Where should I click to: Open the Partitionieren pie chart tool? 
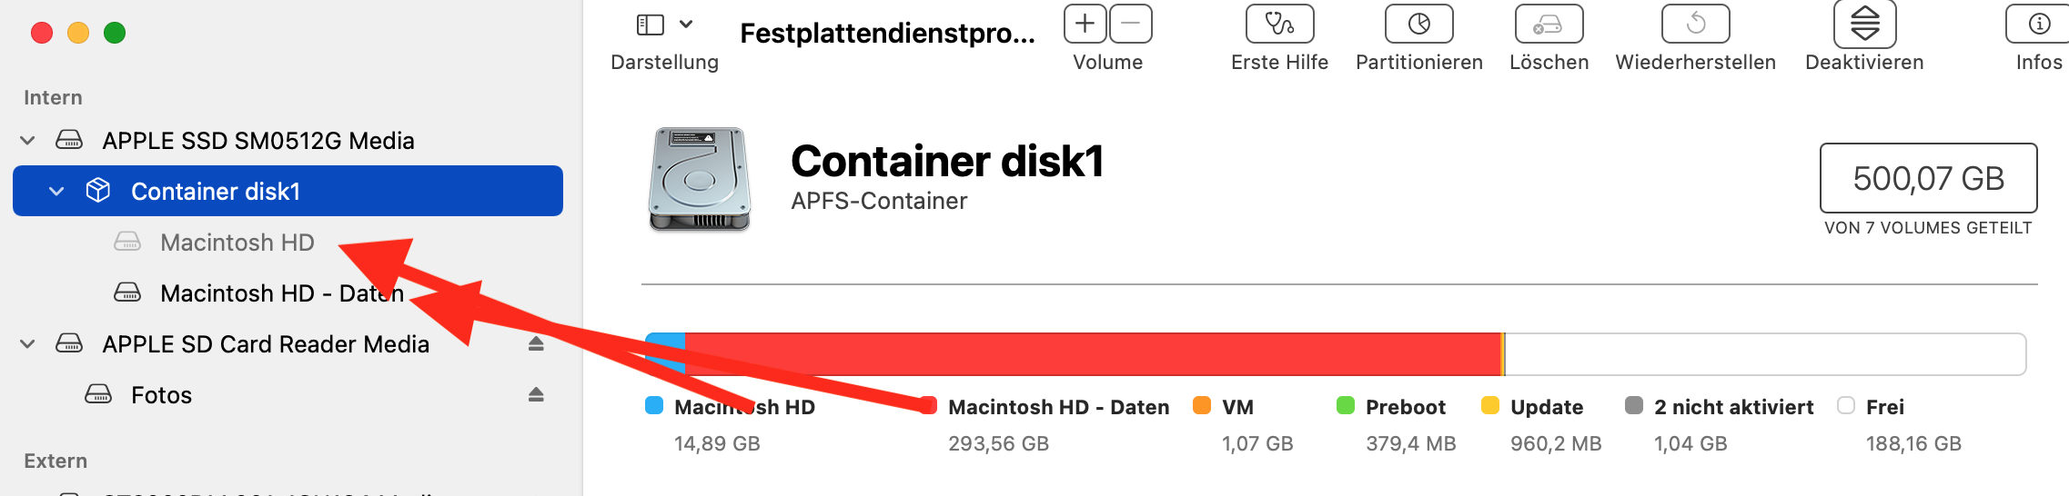(1418, 25)
